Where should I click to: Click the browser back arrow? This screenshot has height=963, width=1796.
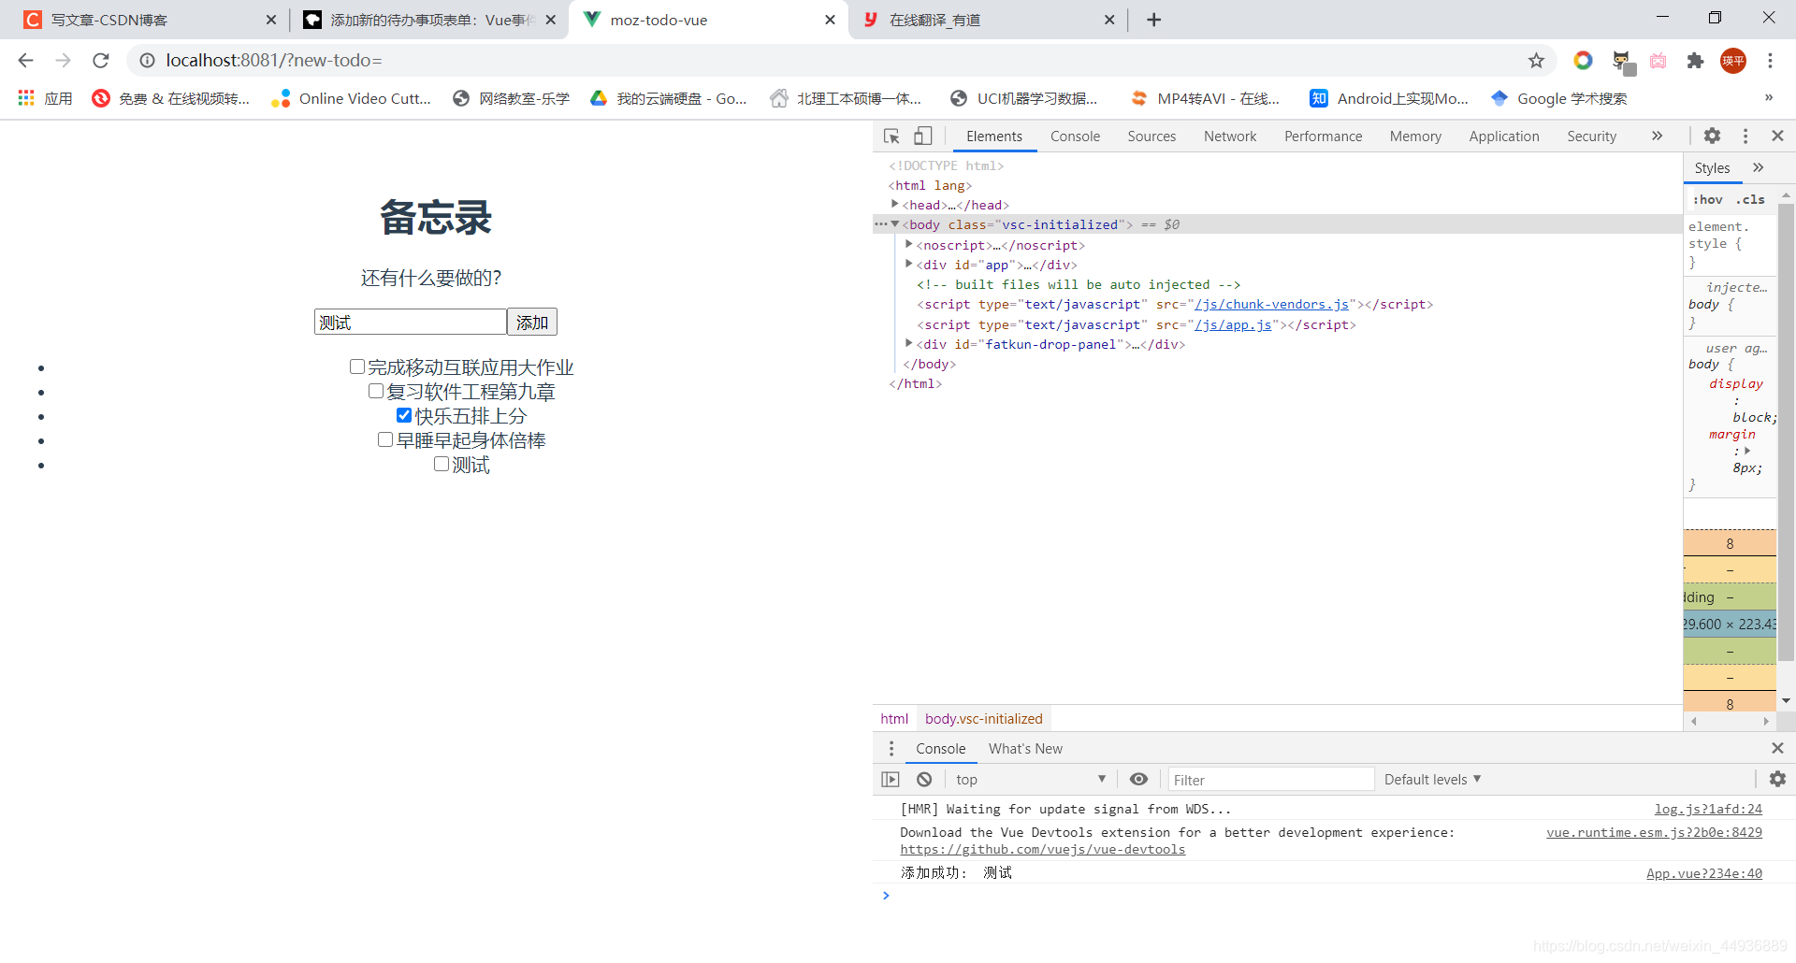25,61
